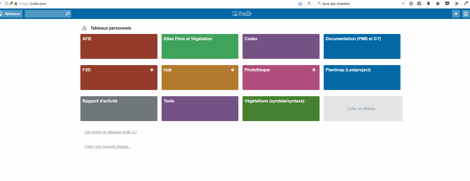Image resolution: width=470 pixels, height=181 pixels.
Task: Toggle the dot indicator on Phototheque board
Action: [x=314, y=70]
